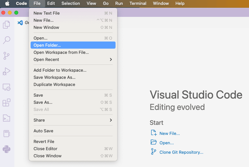The width and height of the screenshot is (249, 167).
Task: Open the Run and Debug view icon
Action: click(x=7, y=71)
